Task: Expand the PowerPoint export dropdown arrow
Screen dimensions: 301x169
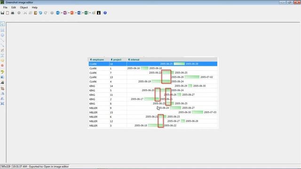Action: pos(76,13)
